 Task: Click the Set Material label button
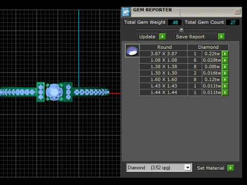[x=211, y=168]
